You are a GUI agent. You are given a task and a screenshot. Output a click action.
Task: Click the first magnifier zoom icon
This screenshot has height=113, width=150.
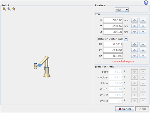[4, 9]
